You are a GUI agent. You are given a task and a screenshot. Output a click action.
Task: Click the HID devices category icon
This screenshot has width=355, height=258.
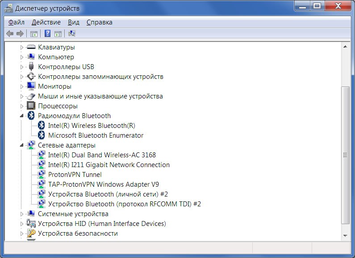click(31, 223)
